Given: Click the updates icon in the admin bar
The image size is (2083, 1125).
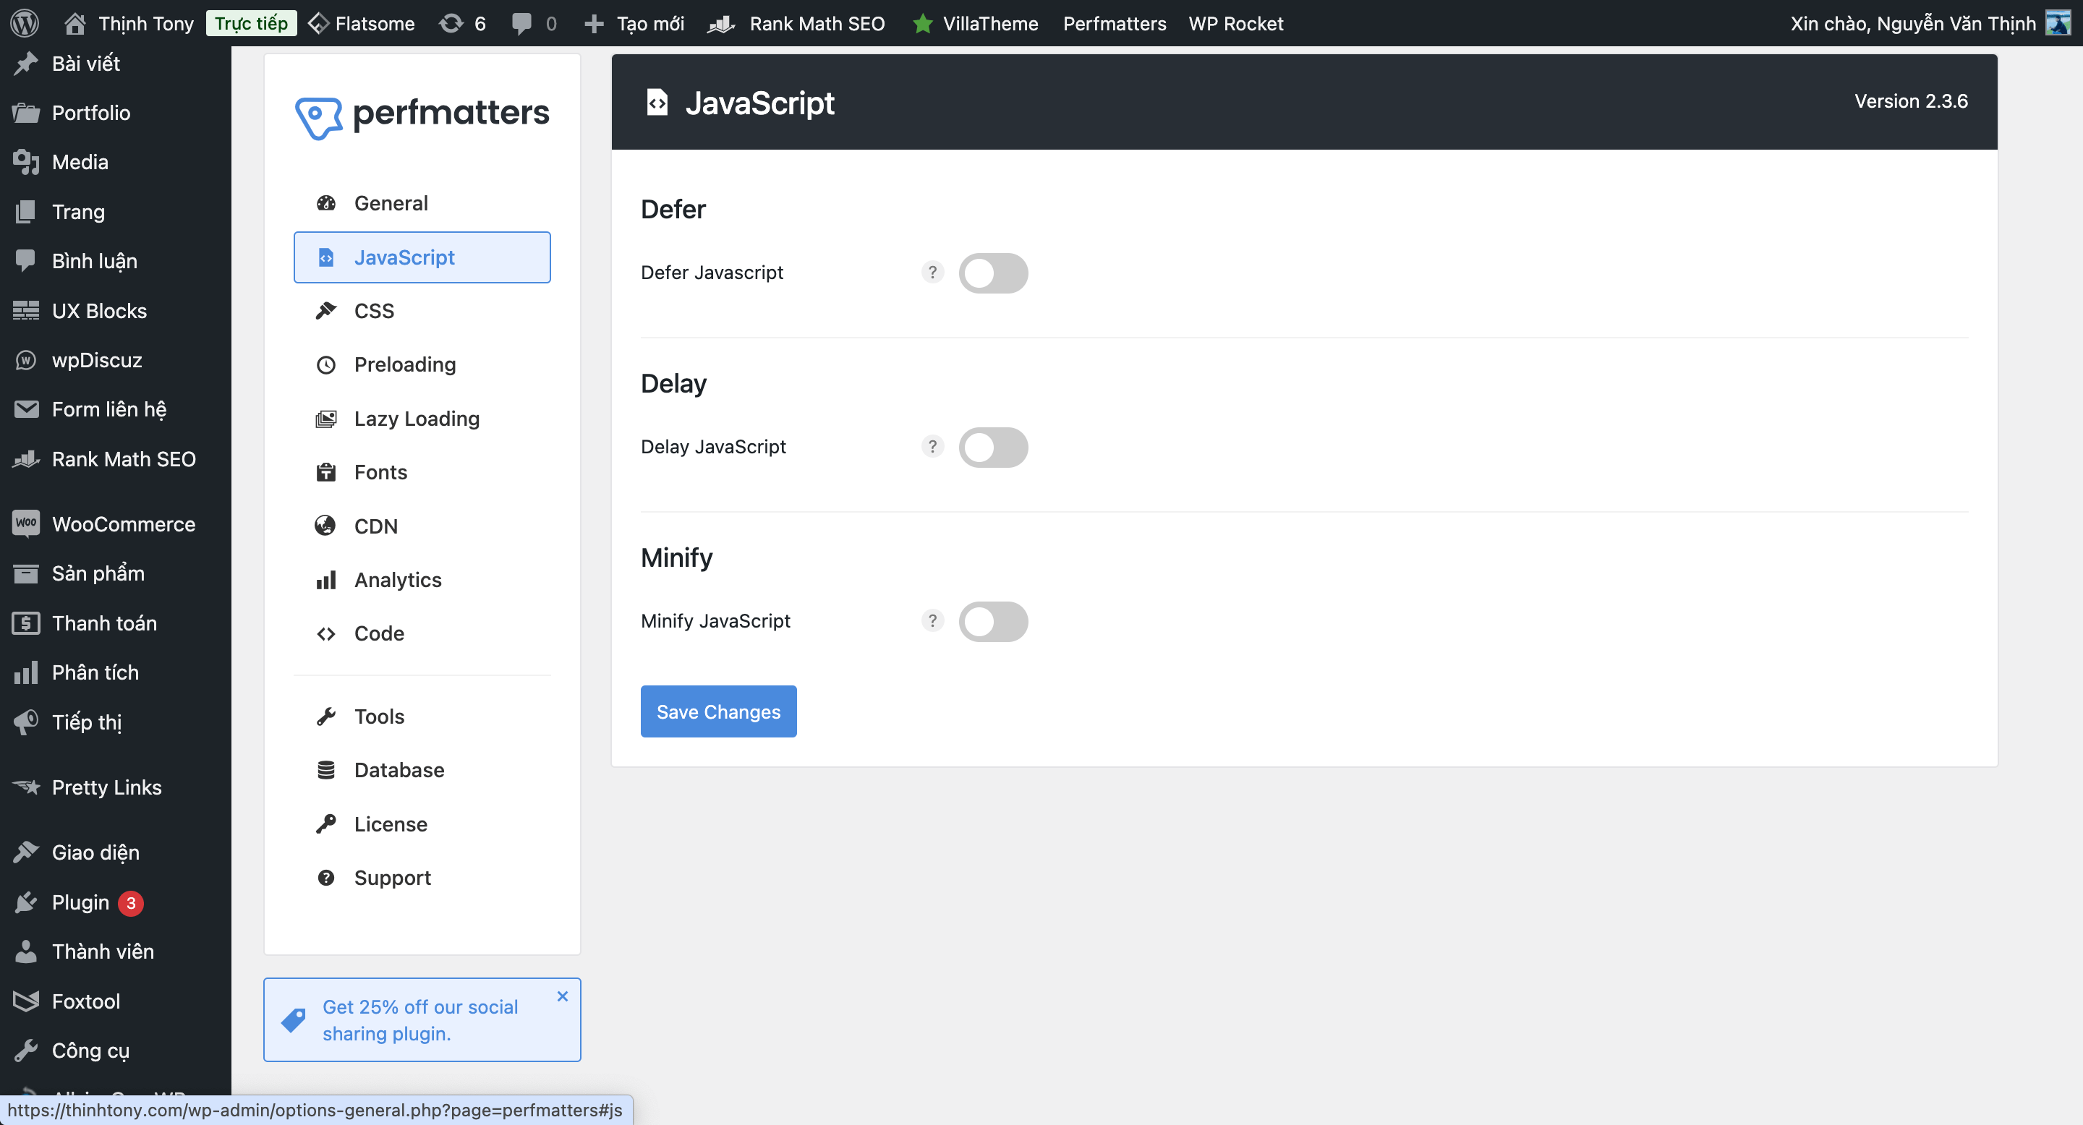Looking at the screenshot, I should point(451,22).
